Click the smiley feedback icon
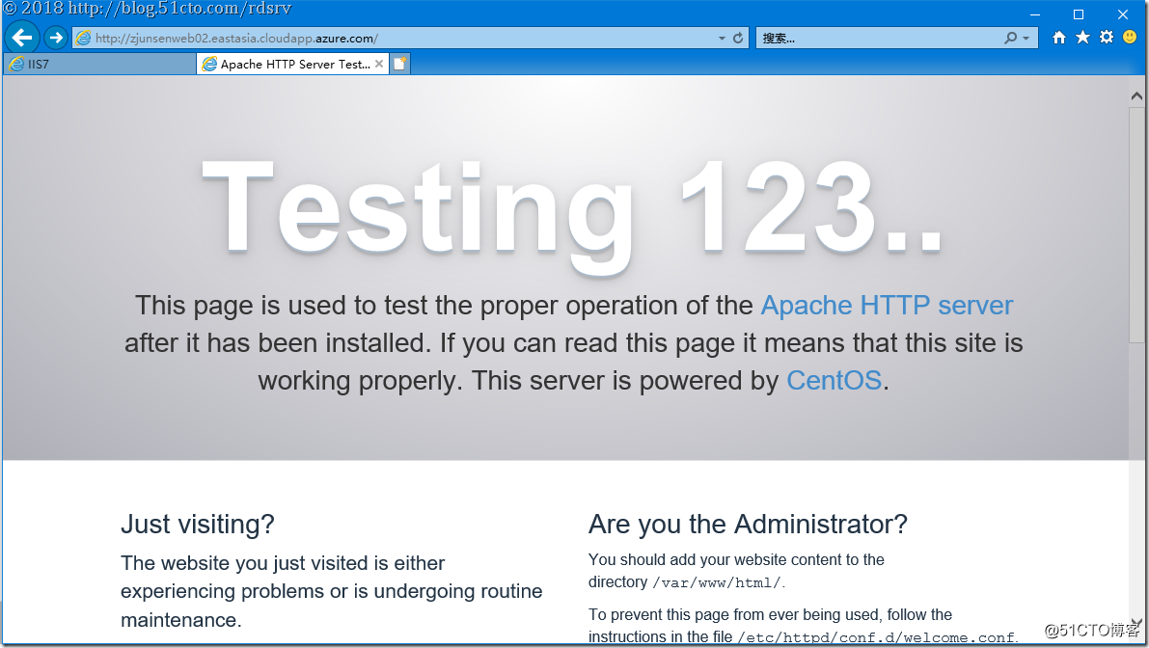 pos(1129,37)
